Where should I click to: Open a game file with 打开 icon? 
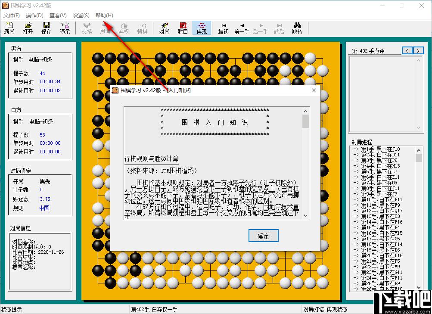click(28, 28)
